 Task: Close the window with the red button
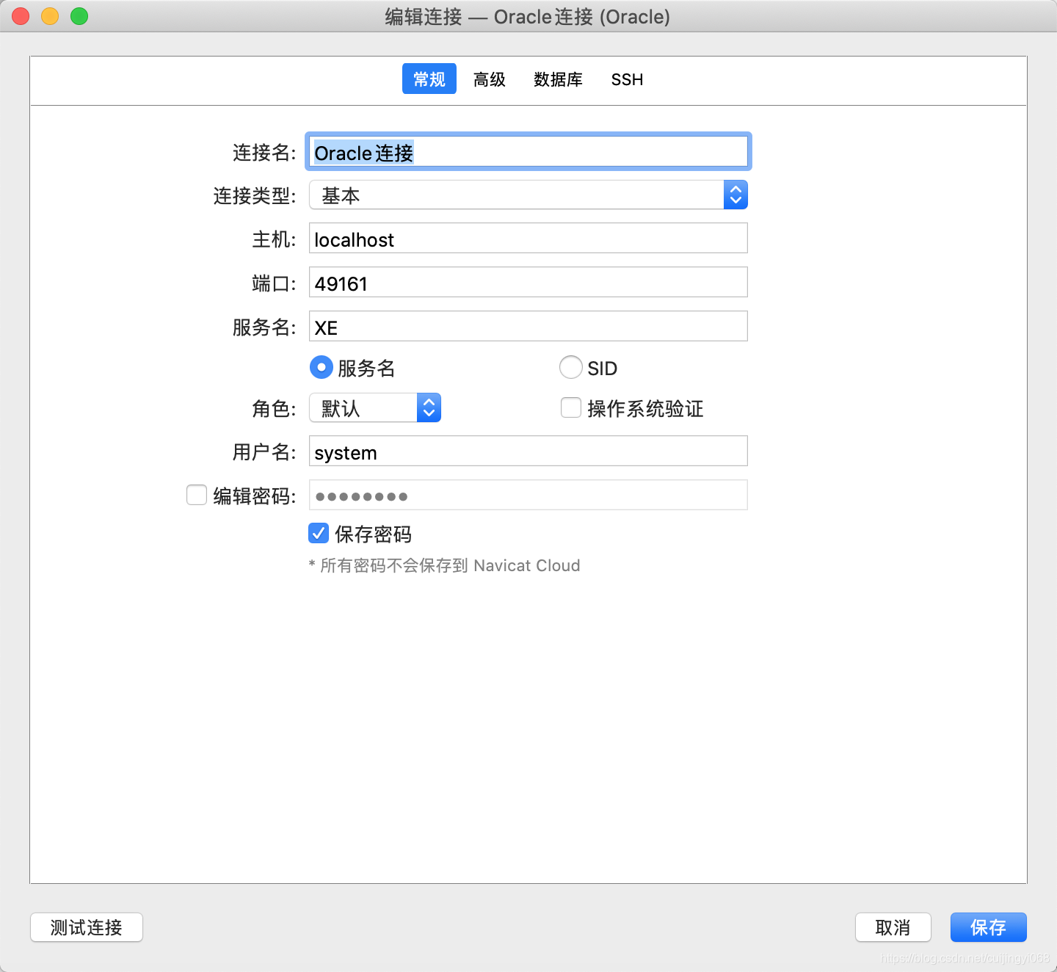coord(21,16)
